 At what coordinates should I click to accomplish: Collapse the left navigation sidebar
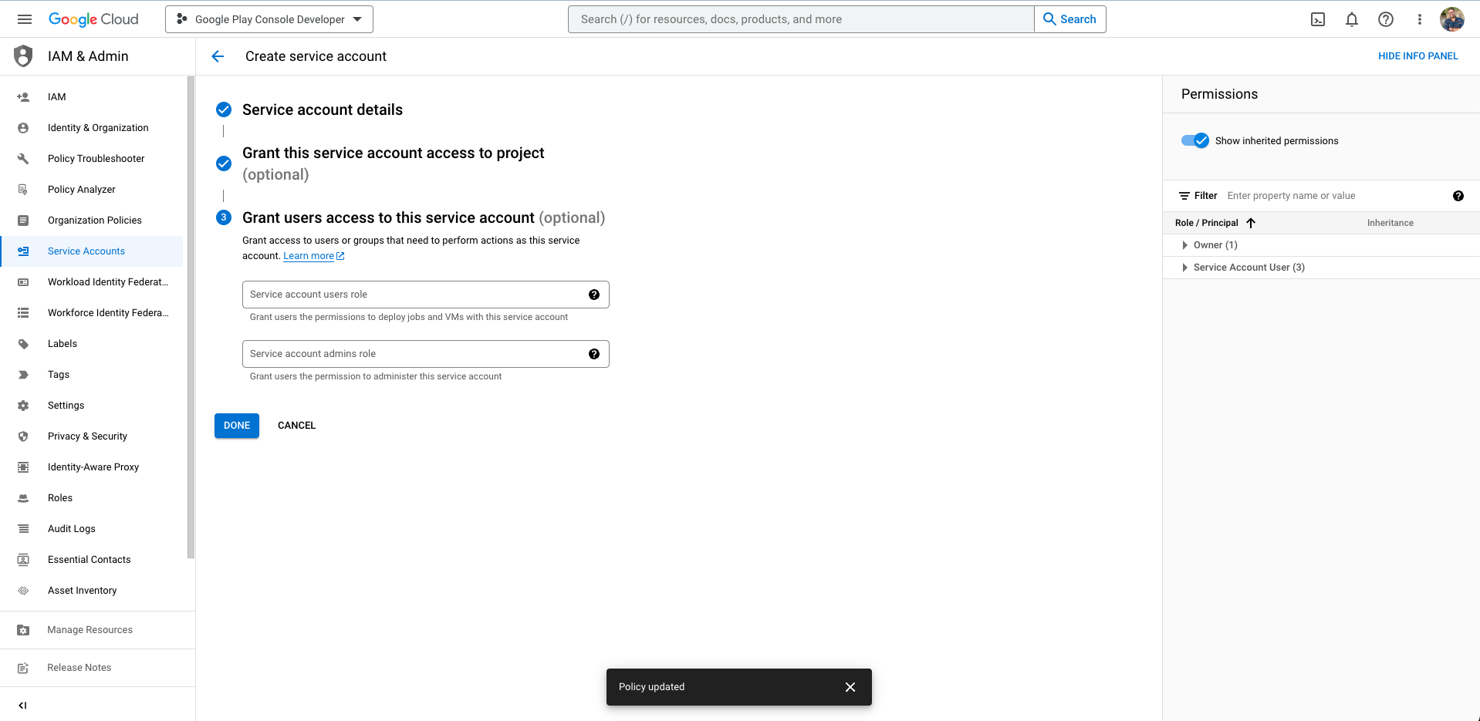pos(23,705)
